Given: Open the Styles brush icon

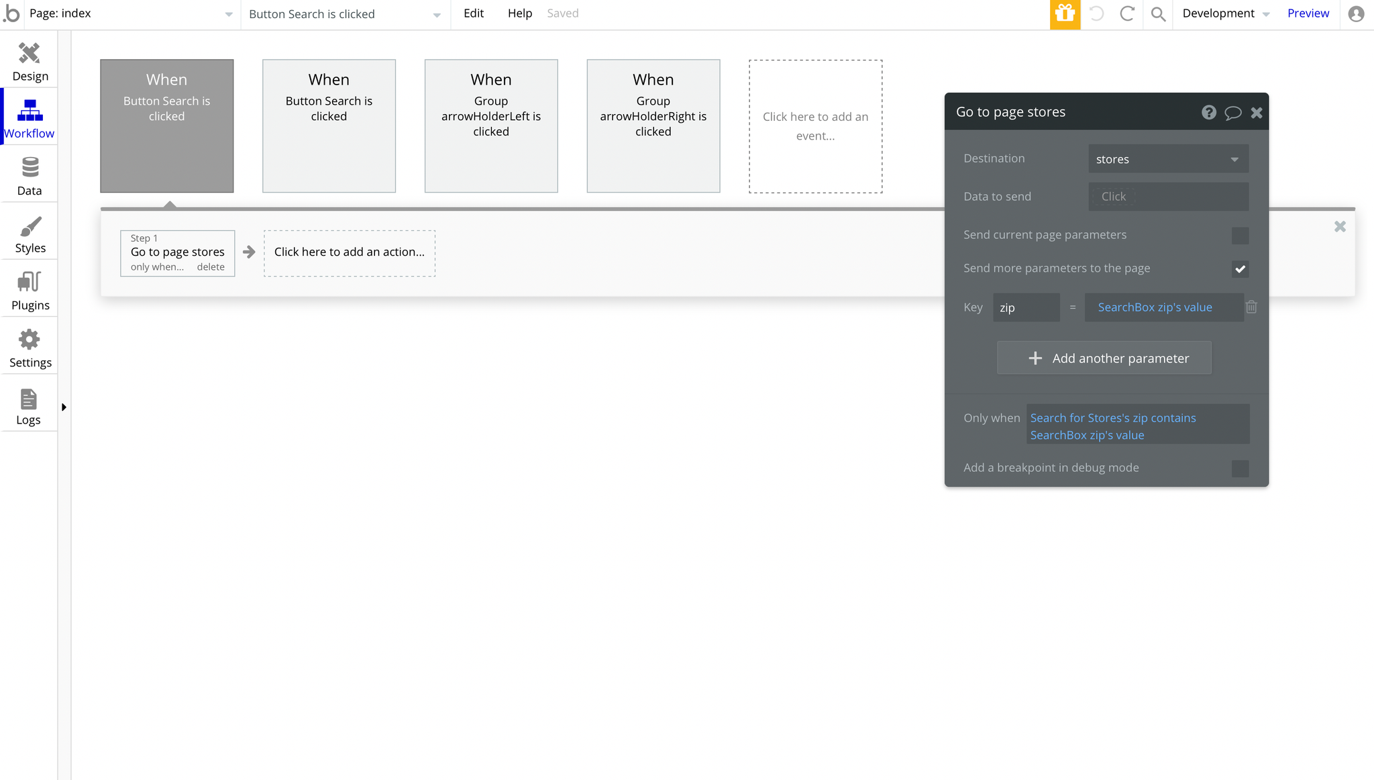Looking at the screenshot, I should [x=30, y=226].
